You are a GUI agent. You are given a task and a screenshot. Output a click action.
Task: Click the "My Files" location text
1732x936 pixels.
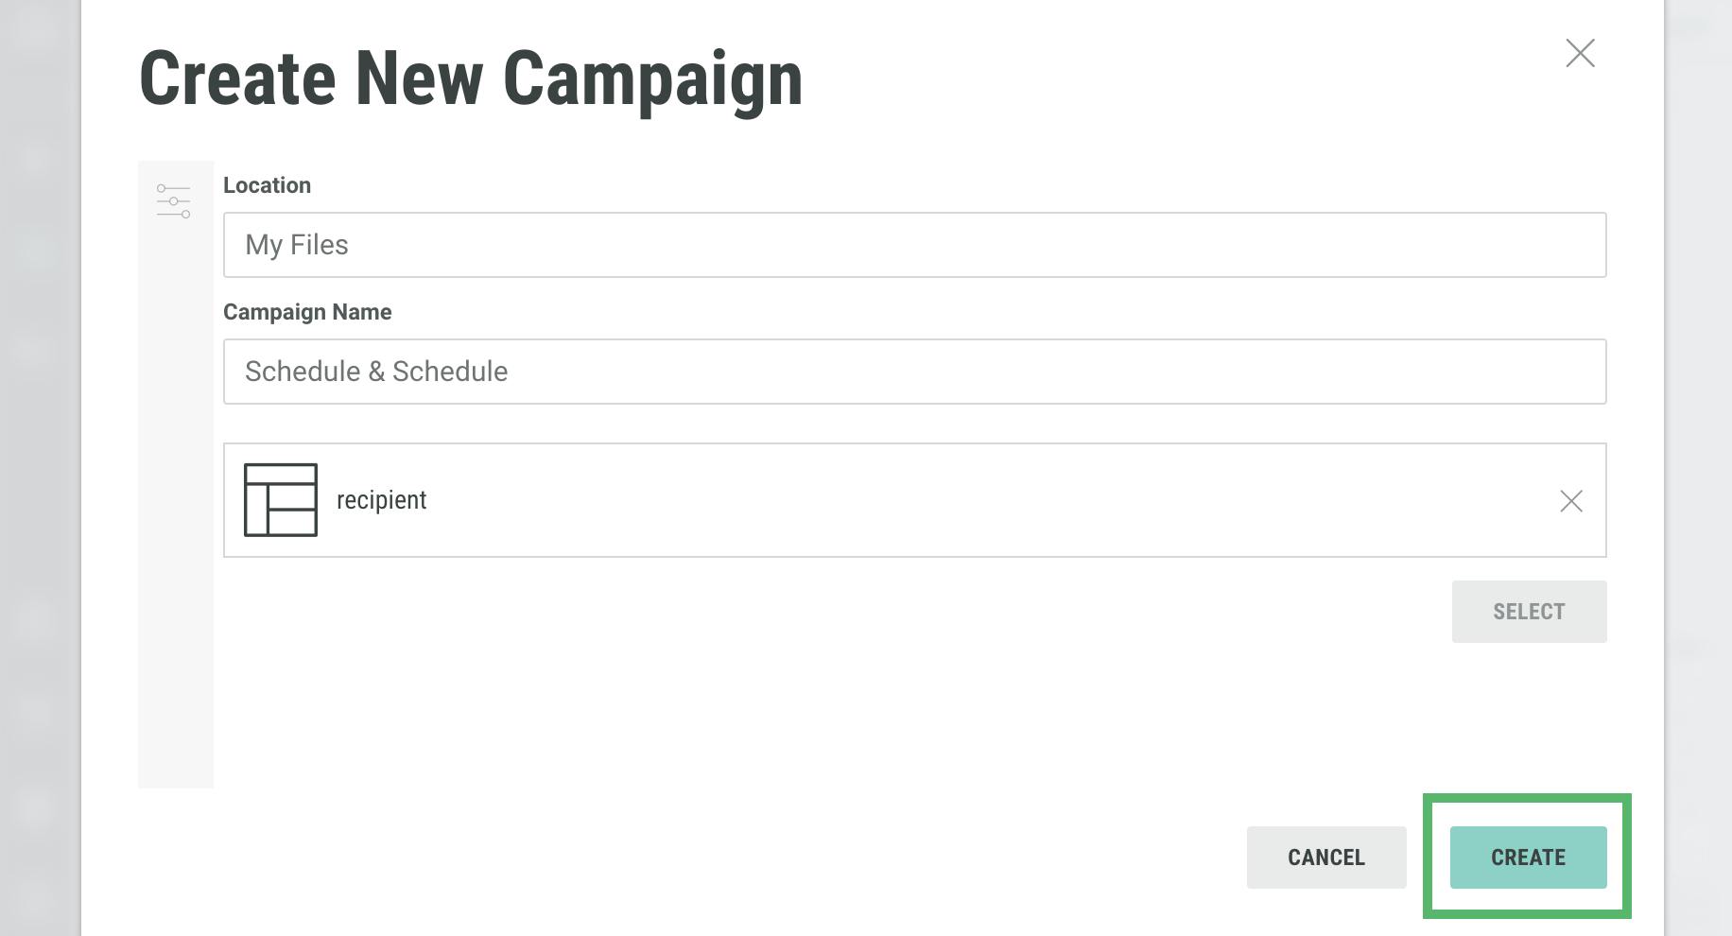[297, 245]
